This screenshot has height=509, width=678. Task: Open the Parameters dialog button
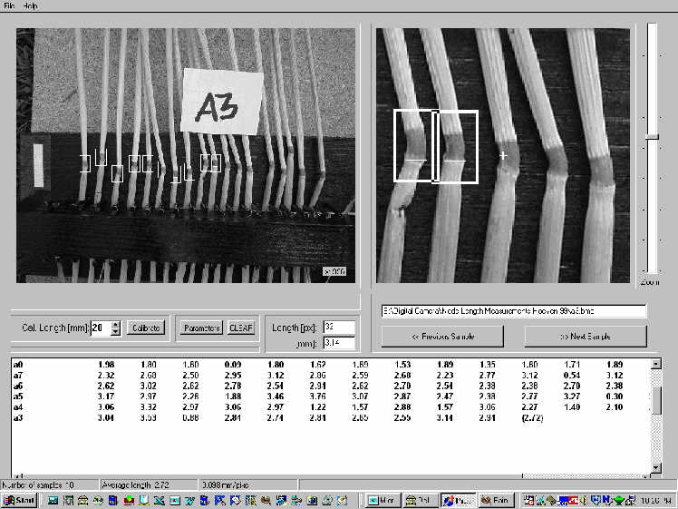pyautogui.click(x=200, y=328)
